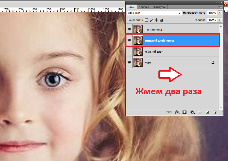Image resolution: width=228 pixels, height=161 pixels.
Task: Click the lock all padlock icon
Action: coord(162,20)
